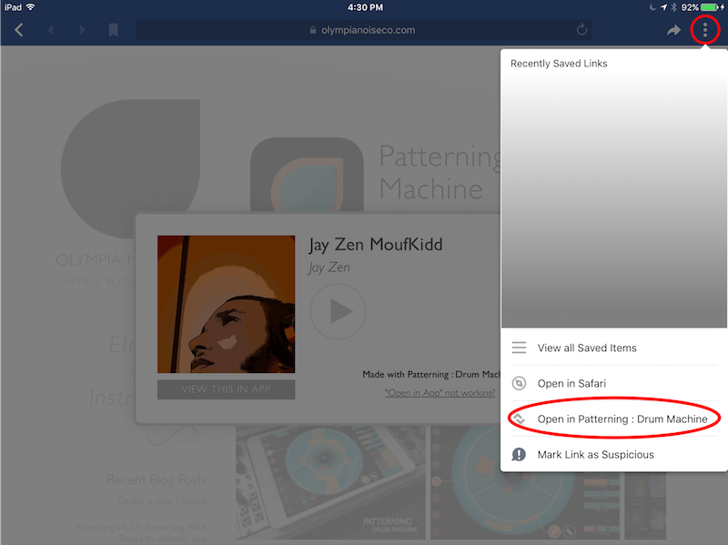Go to previous page with left triangle
The image size is (728, 545).
click(x=51, y=30)
